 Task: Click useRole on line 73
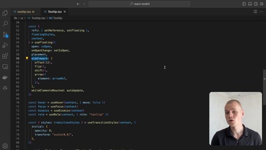pos(54,115)
